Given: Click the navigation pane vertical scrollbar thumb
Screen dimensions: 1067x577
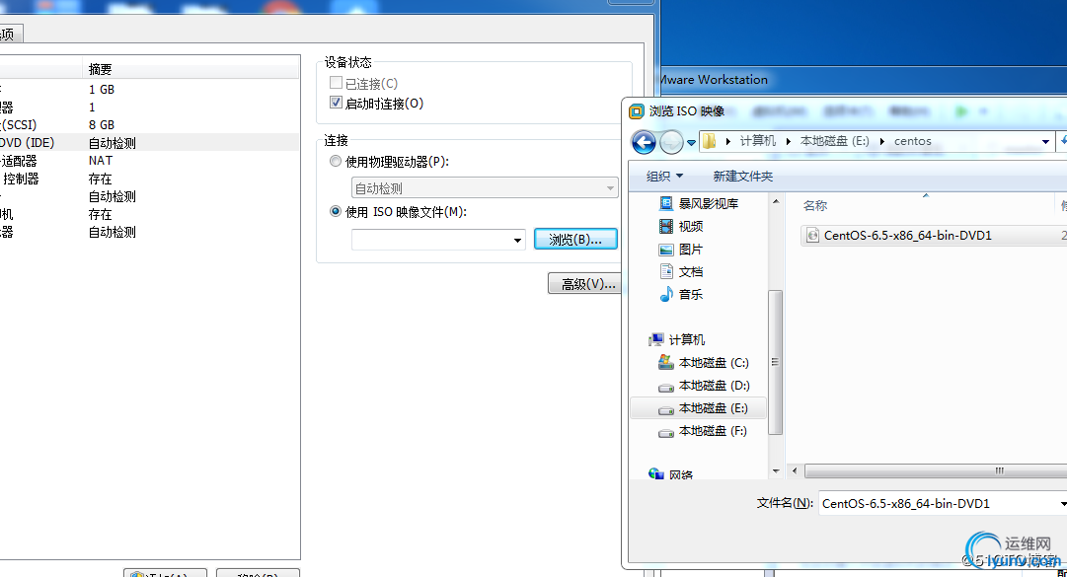Looking at the screenshot, I should point(775,362).
